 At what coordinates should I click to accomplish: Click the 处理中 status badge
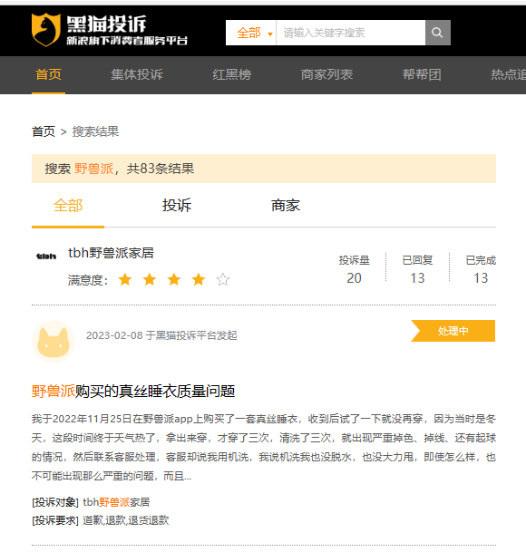(453, 331)
